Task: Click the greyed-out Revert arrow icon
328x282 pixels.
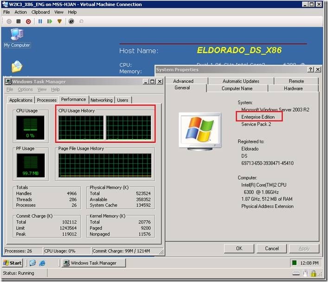Action: [81, 21]
